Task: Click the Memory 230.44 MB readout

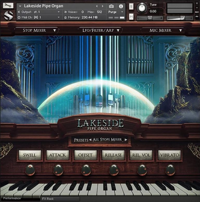Action: coord(83,17)
